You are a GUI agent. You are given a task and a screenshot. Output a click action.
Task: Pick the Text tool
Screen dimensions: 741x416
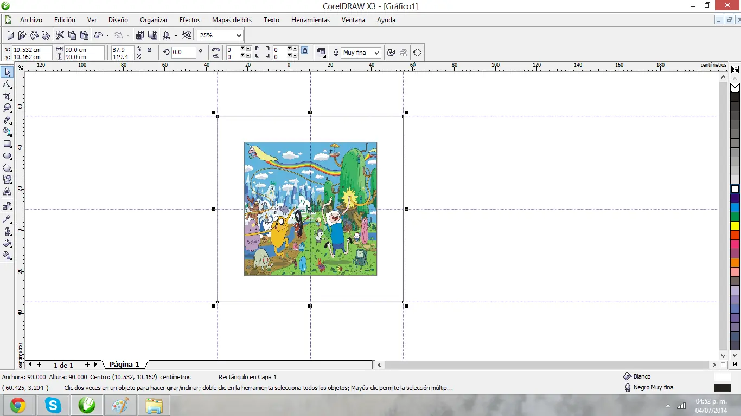(7, 192)
